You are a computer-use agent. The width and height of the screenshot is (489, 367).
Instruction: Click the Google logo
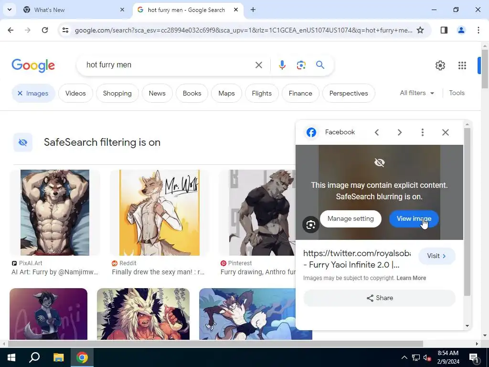pyautogui.click(x=33, y=65)
